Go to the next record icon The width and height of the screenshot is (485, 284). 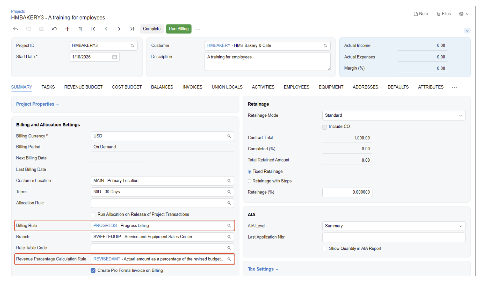click(119, 29)
